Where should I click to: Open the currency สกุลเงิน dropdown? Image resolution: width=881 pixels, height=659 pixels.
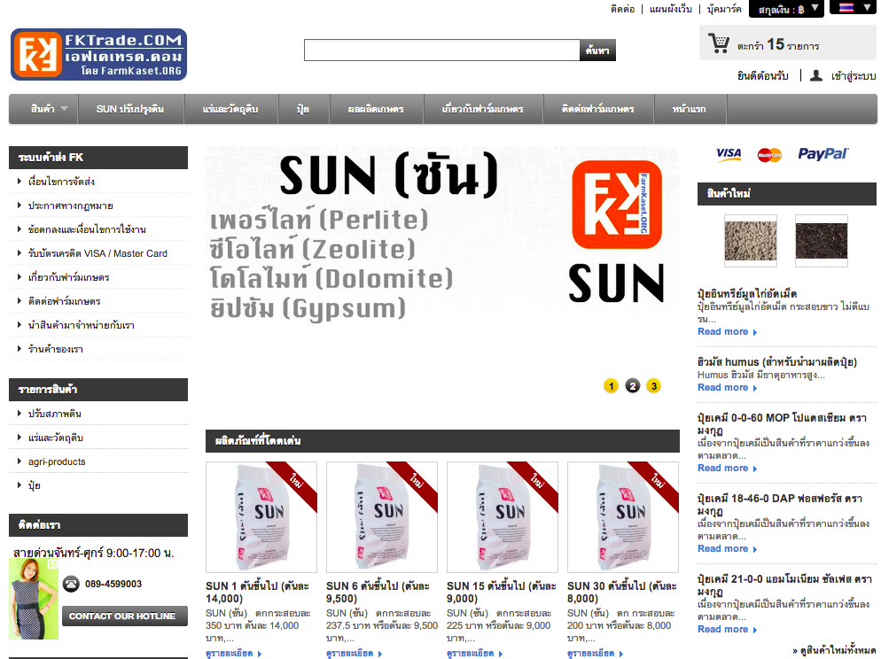click(787, 9)
